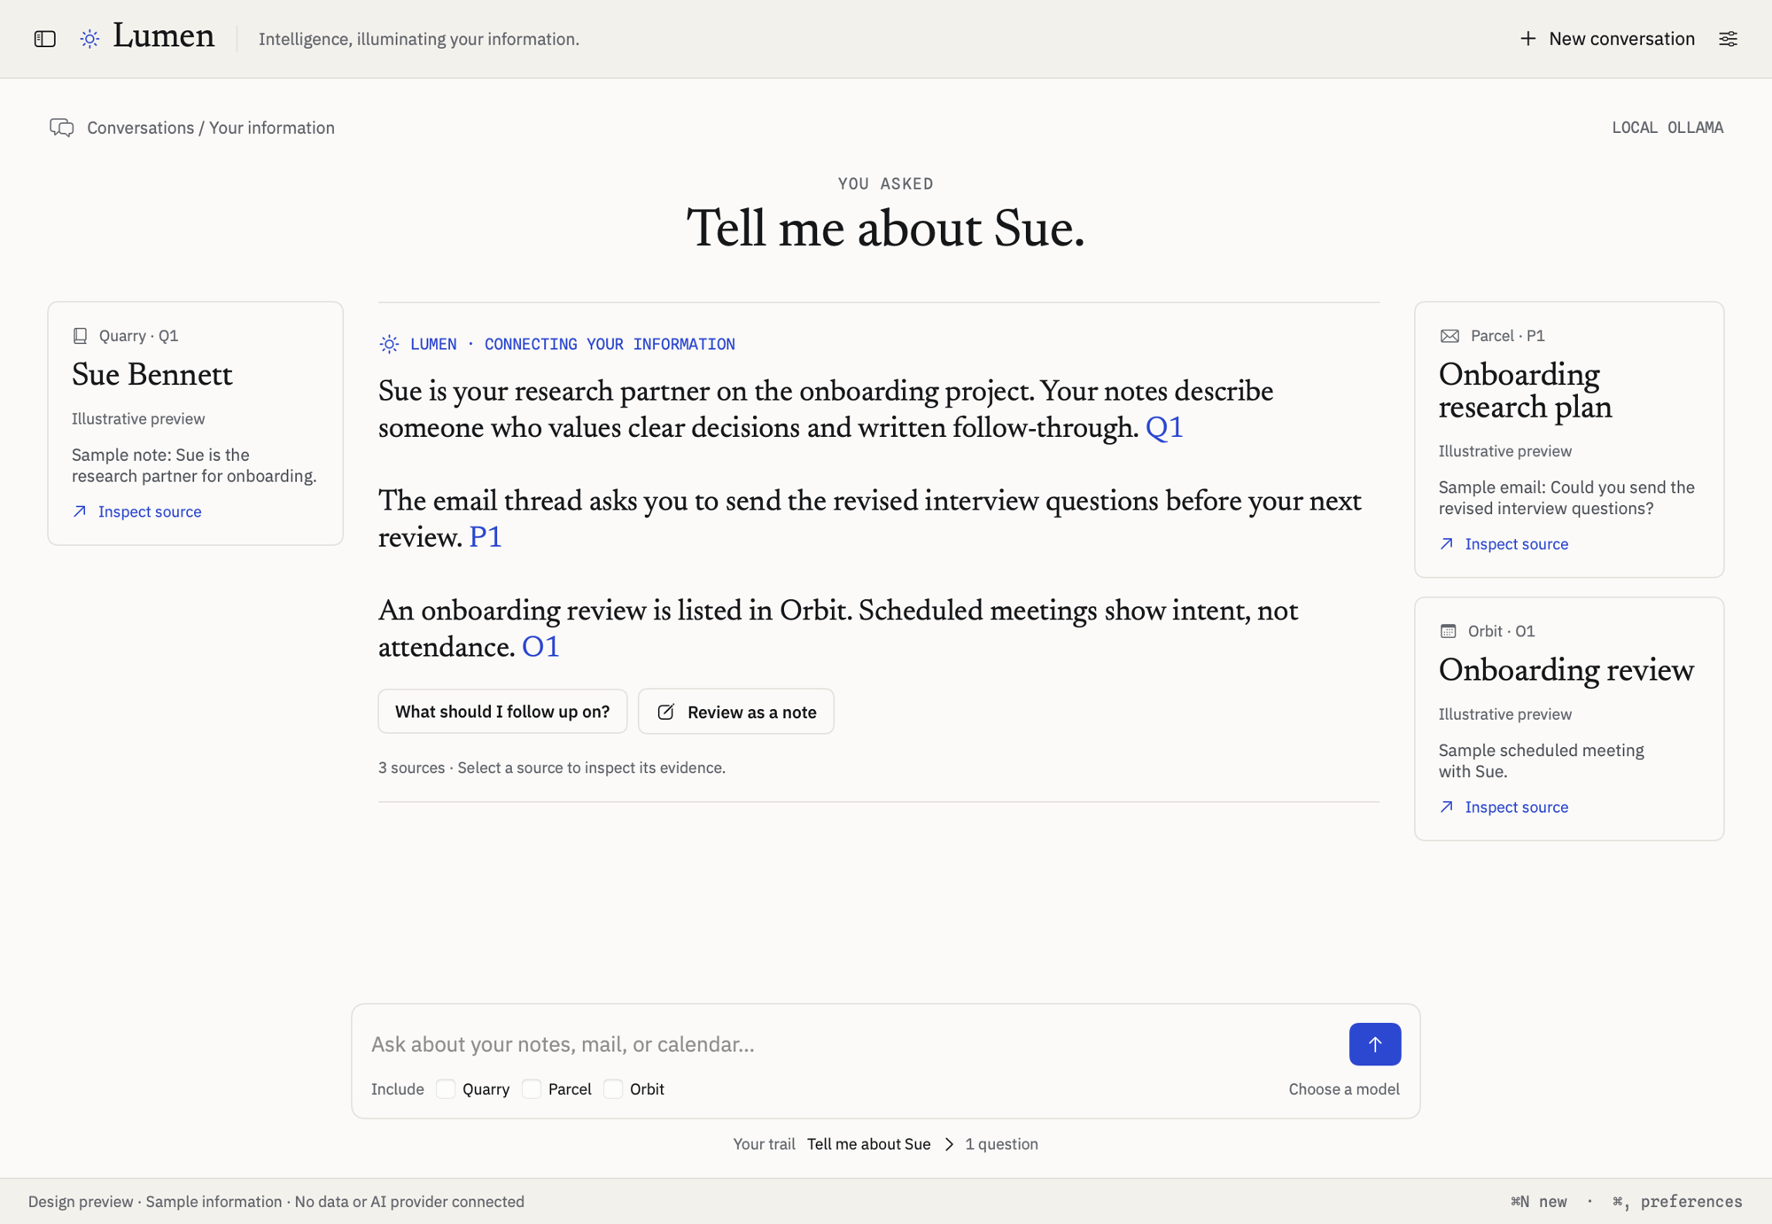Toggle the sidebar panel icon

click(45, 39)
